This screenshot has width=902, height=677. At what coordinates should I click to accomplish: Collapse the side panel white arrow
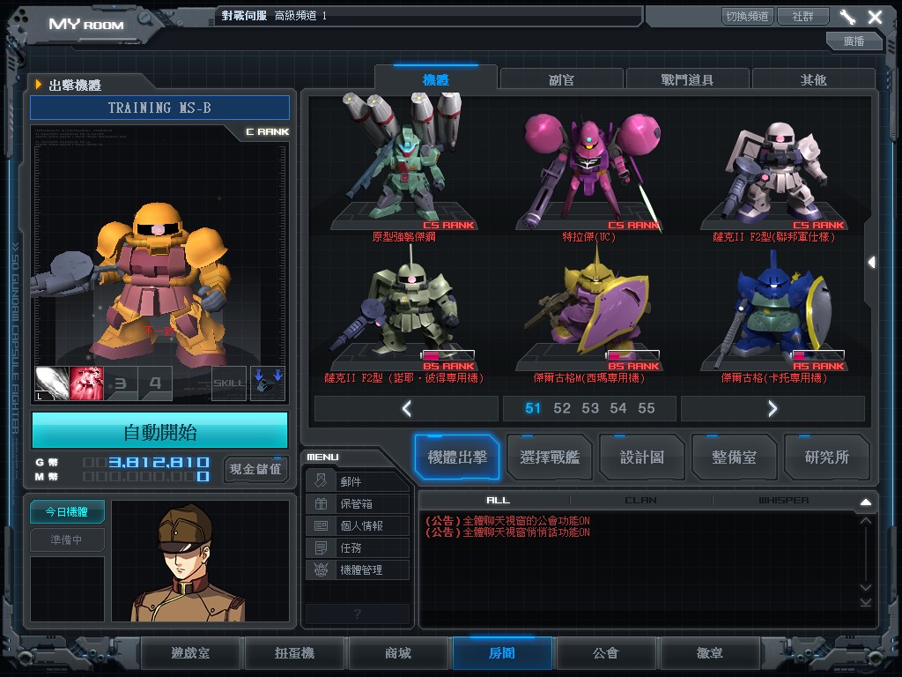(871, 263)
